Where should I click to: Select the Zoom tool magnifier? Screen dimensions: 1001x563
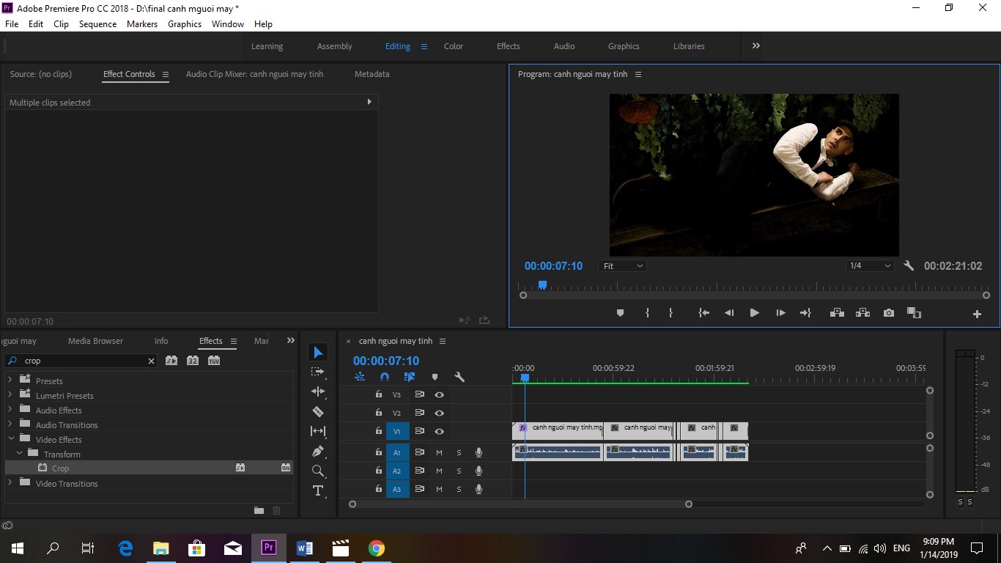pyautogui.click(x=318, y=471)
